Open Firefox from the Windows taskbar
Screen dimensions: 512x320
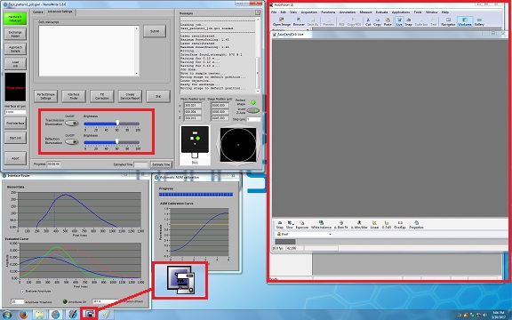(23, 315)
